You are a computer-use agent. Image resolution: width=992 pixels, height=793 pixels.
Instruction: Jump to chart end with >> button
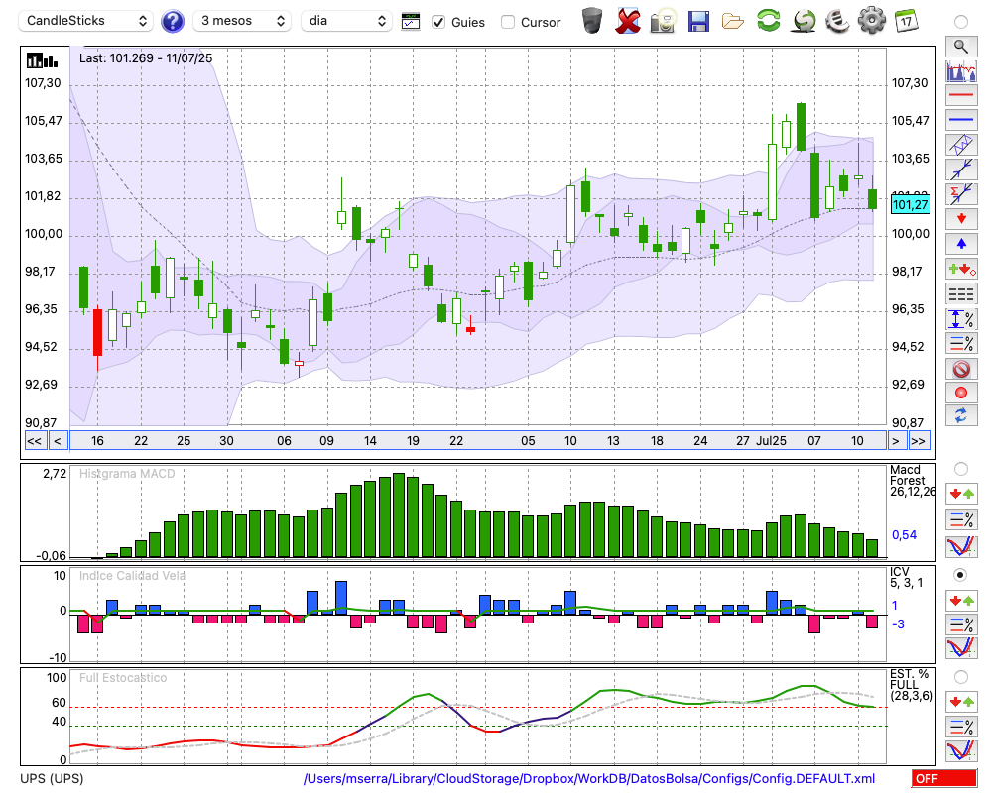point(919,441)
